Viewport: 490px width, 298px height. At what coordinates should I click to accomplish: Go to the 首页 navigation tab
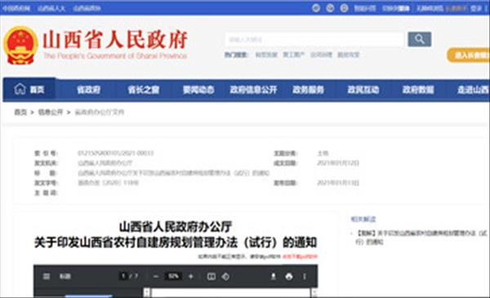pos(29,90)
